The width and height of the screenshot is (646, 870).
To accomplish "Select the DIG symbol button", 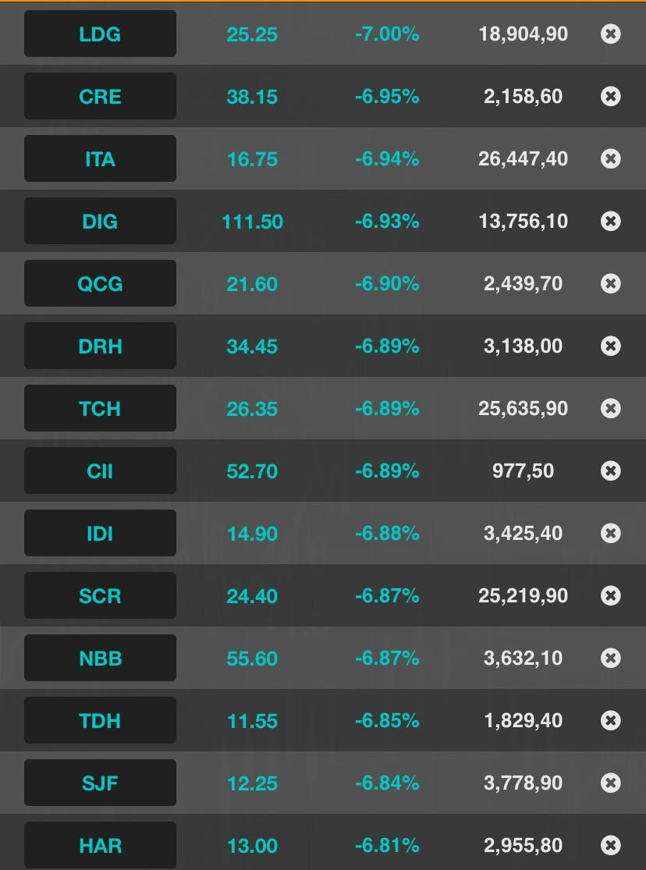I will click(x=100, y=221).
